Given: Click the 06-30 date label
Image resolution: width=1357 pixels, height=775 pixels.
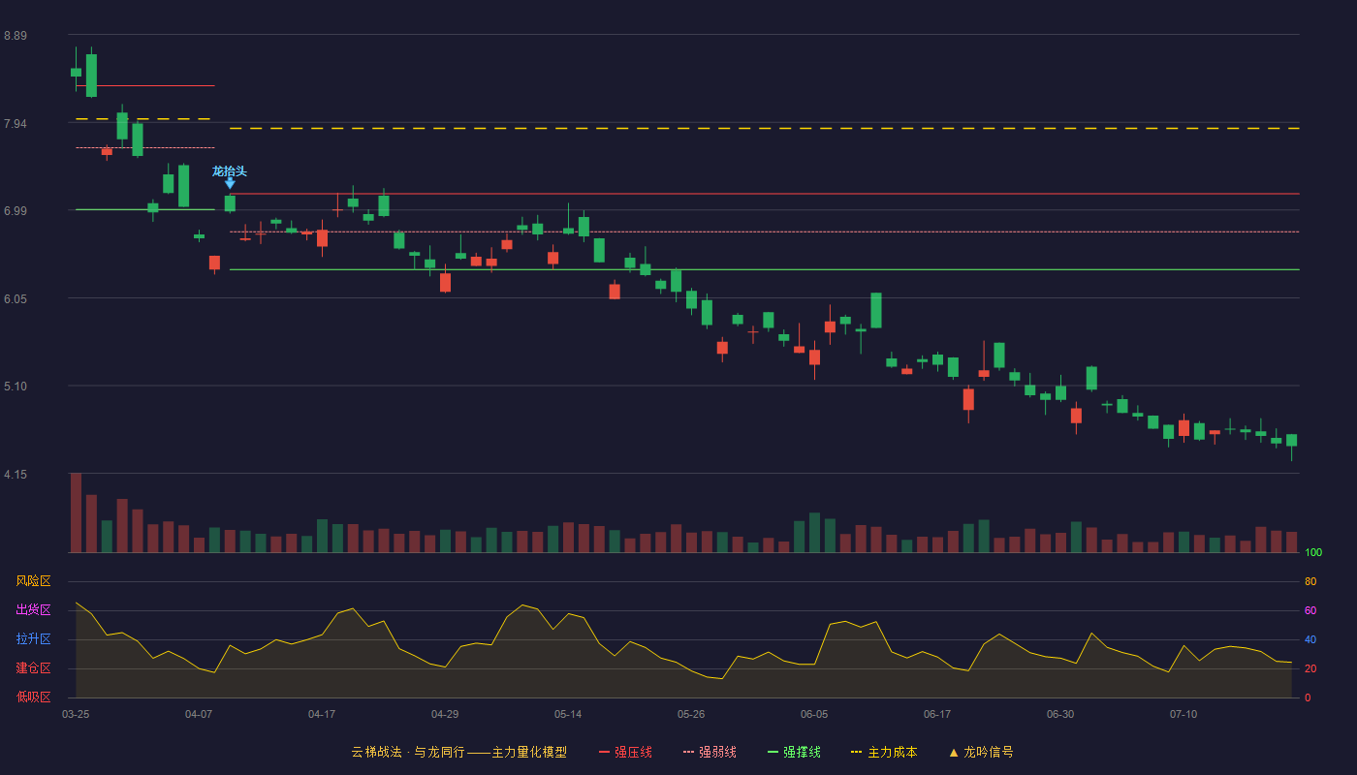Looking at the screenshot, I should click(1060, 714).
